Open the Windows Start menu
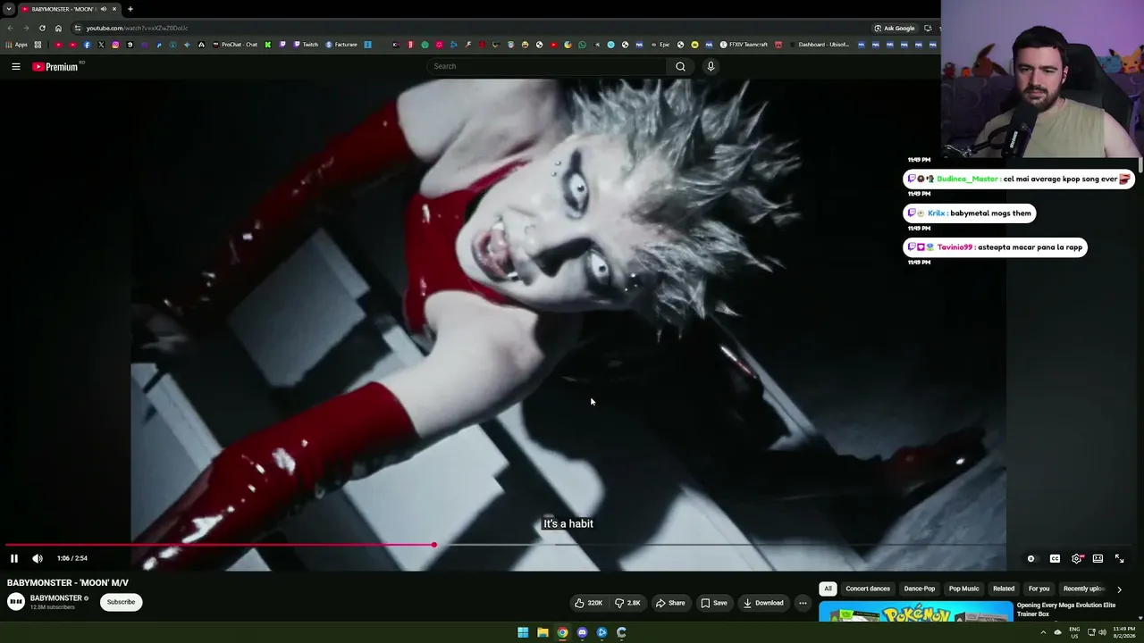 tap(523, 632)
